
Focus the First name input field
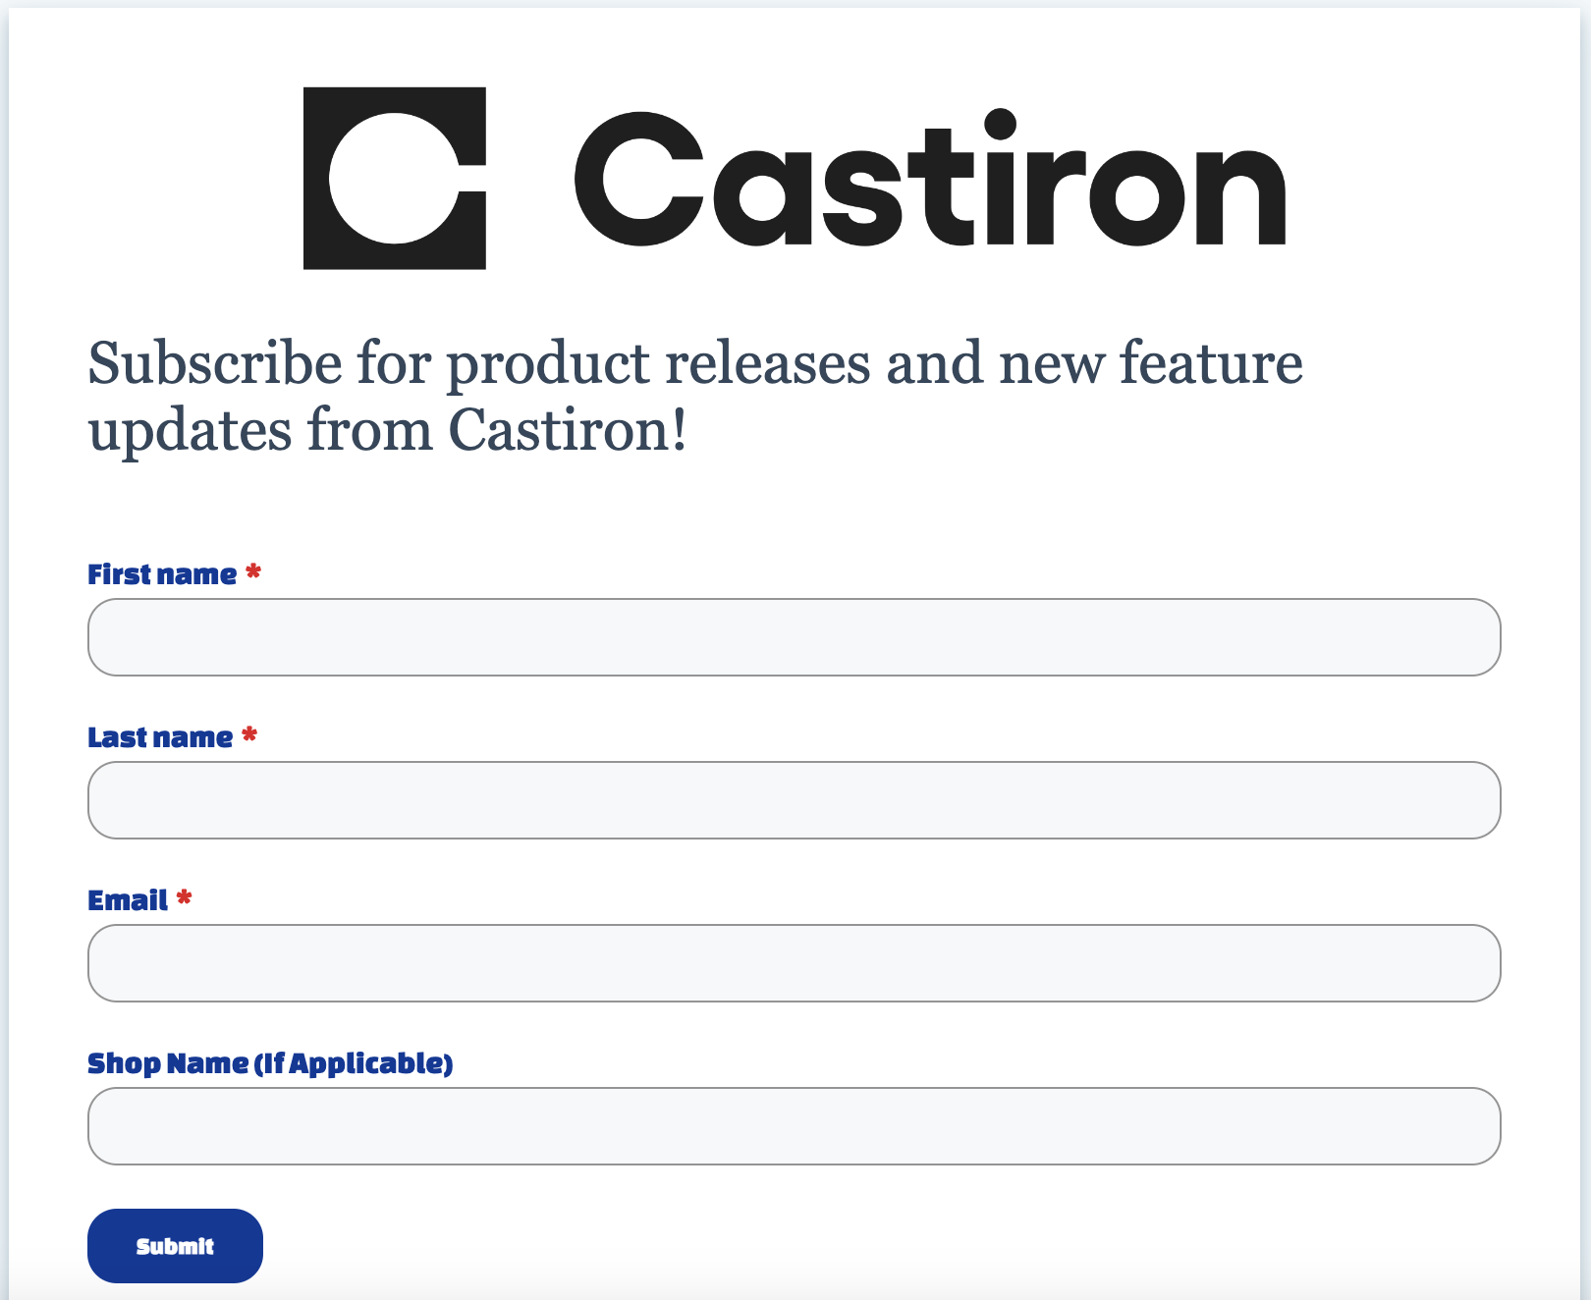[x=794, y=637]
